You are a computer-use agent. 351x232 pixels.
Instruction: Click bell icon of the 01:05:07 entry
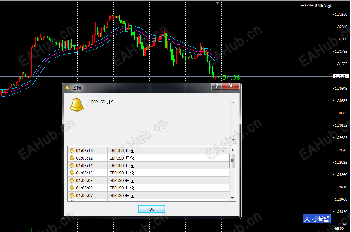pyautogui.click(x=72, y=195)
